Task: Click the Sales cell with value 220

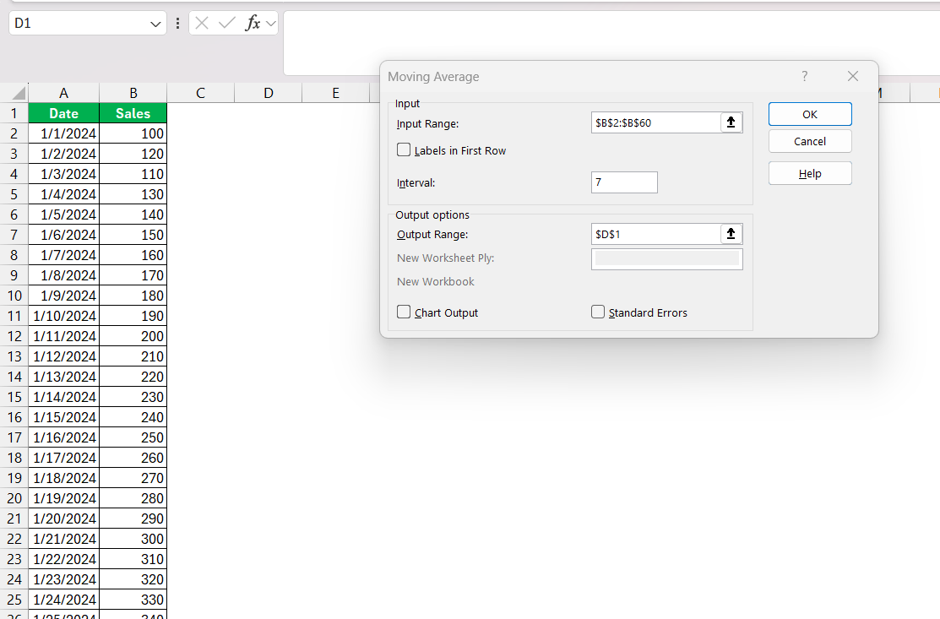Action: [x=133, y=377]
